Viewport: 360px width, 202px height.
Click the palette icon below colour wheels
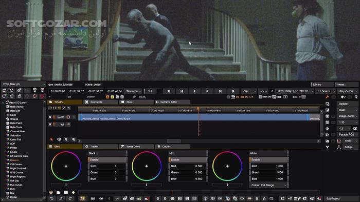[x=51, y=192]
